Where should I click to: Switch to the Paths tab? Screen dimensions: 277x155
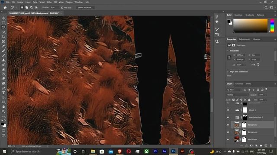click(x=248, y=84)
